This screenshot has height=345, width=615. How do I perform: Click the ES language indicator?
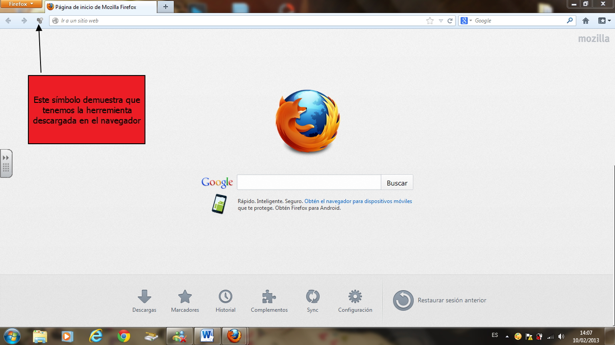tap(495, 335)
